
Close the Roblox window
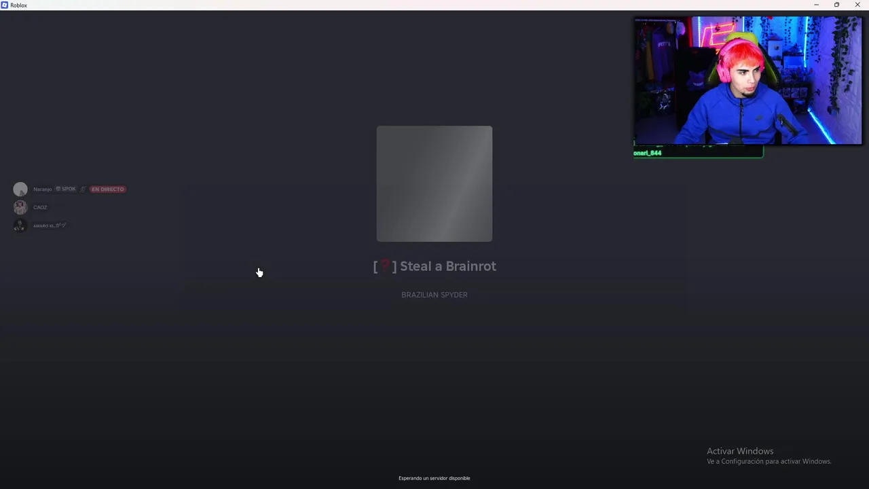(x=857, y=5)
